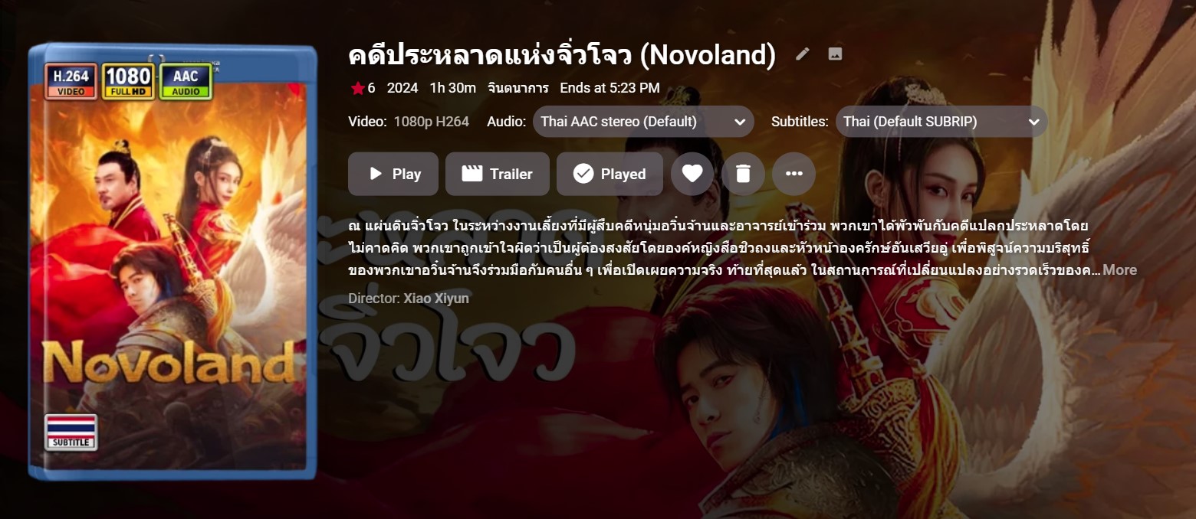
Task: Click the pencil edit icon beside the title
Action: coord(803,54)
